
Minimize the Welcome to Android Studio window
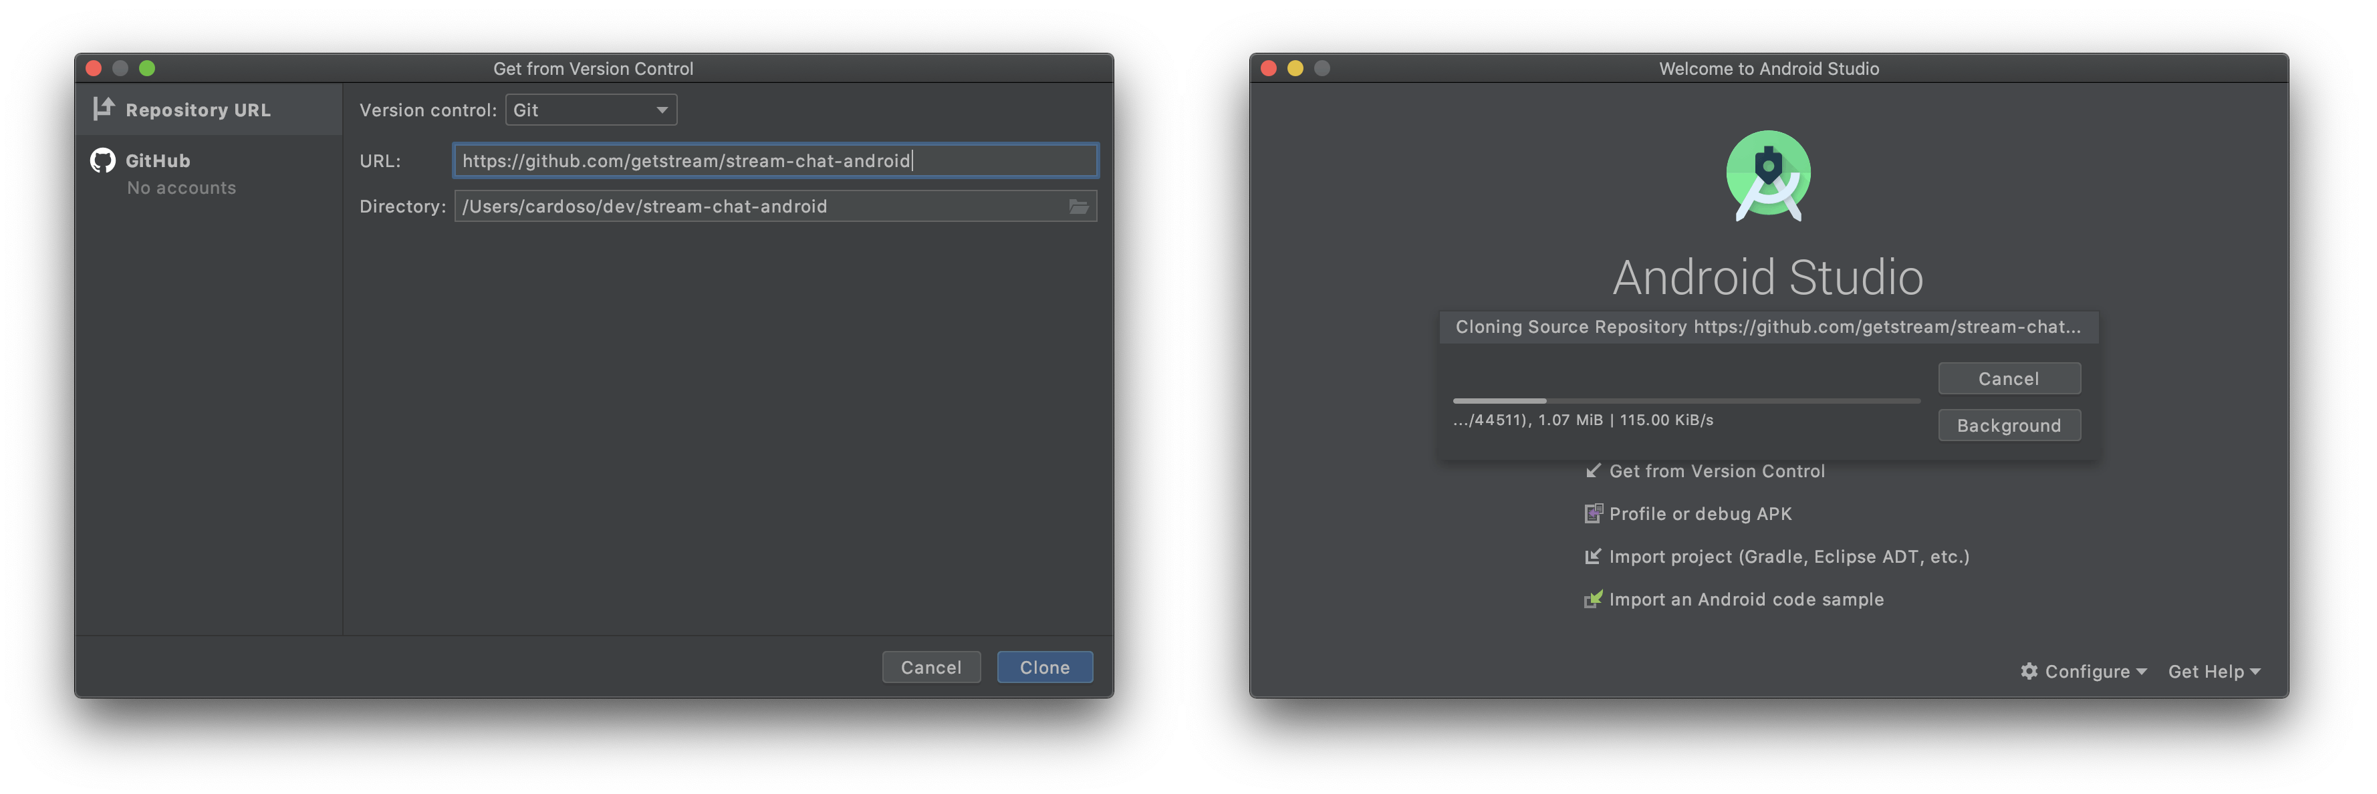(1295, 68)
